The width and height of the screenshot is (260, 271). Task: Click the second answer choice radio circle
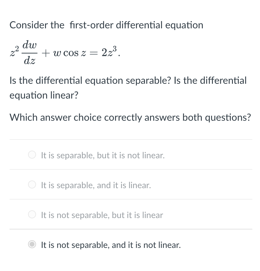point(32,184)
